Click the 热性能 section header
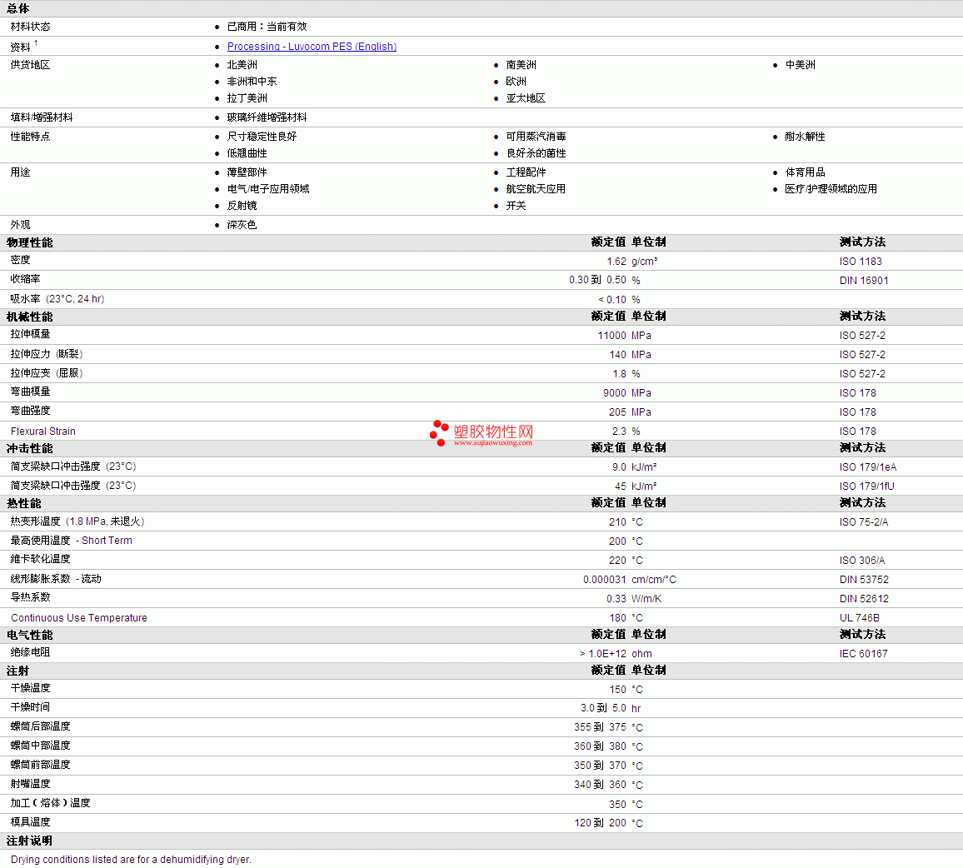Image resolution: width=963 pixels, height=868 pixels. (24, 504)
